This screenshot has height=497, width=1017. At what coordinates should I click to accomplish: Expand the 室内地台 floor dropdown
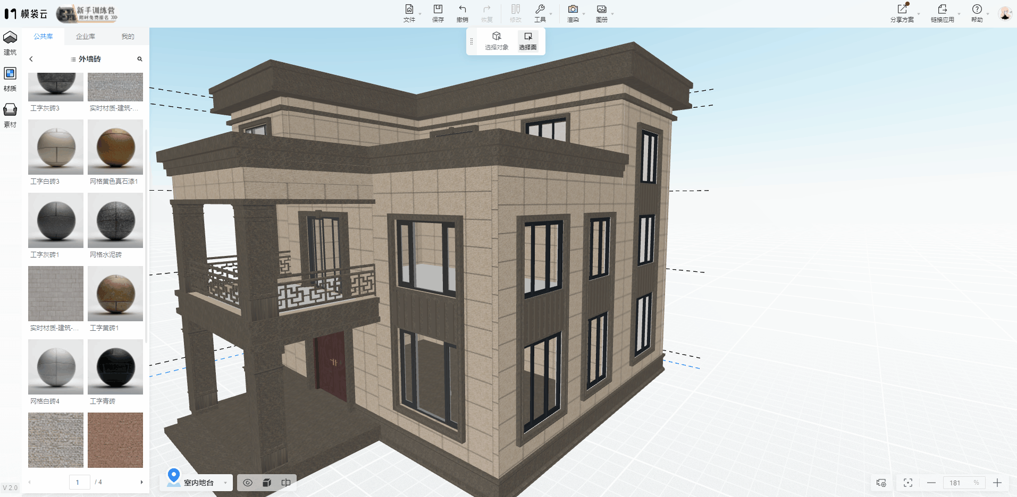pos(225,483)
